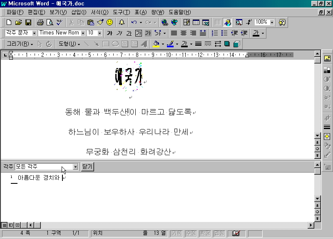Select browse object button in document scrollbar
Viewport: 333px width, 239px height.
[317, 149]
